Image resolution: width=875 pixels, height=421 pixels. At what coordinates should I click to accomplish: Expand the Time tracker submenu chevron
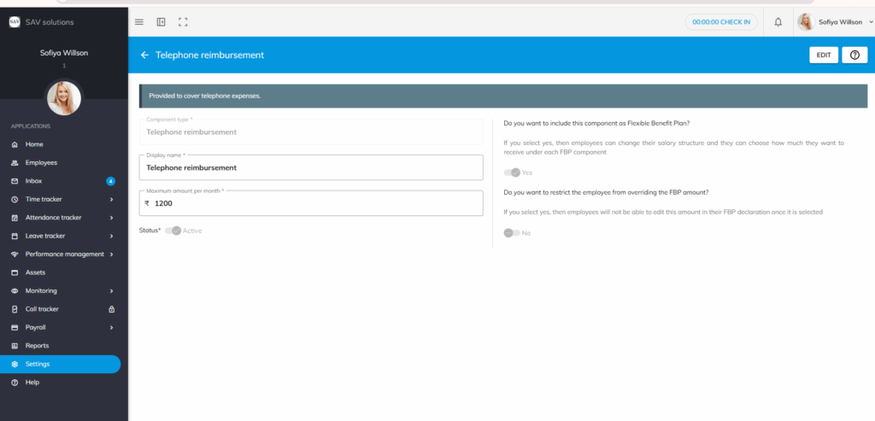tap(112, 200)
